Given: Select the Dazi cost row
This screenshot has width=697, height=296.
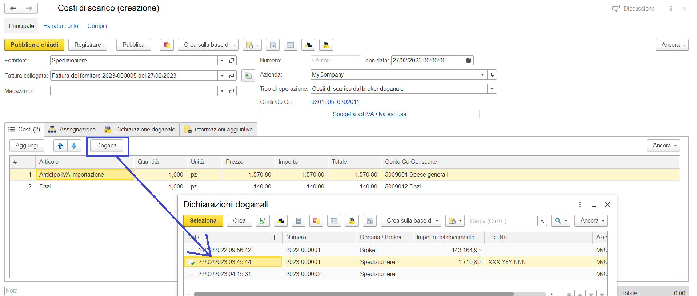Looking at the screenshot, I should (x=345, y=187).
